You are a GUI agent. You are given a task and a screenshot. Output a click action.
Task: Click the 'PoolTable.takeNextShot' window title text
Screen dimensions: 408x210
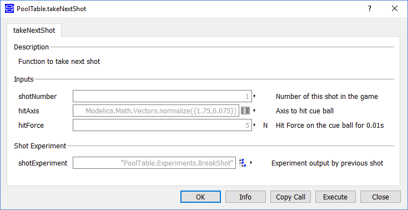tap(51, 9)
